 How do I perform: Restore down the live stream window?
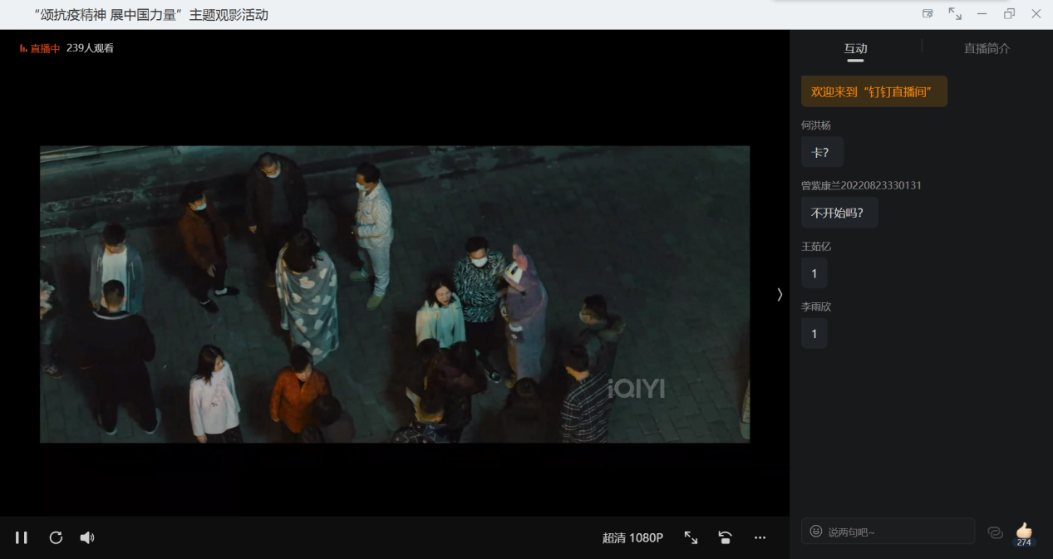[x=1009, y=13]
